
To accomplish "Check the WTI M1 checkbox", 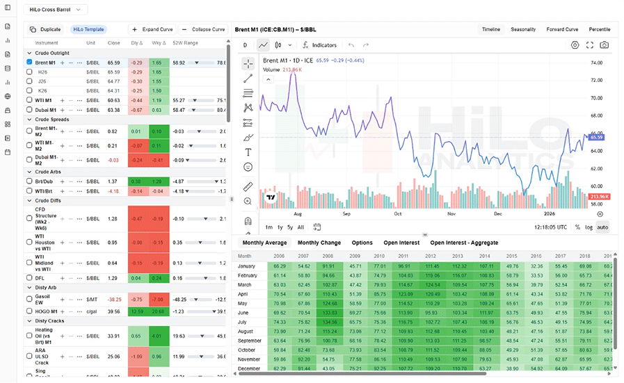I will (29, 100).
